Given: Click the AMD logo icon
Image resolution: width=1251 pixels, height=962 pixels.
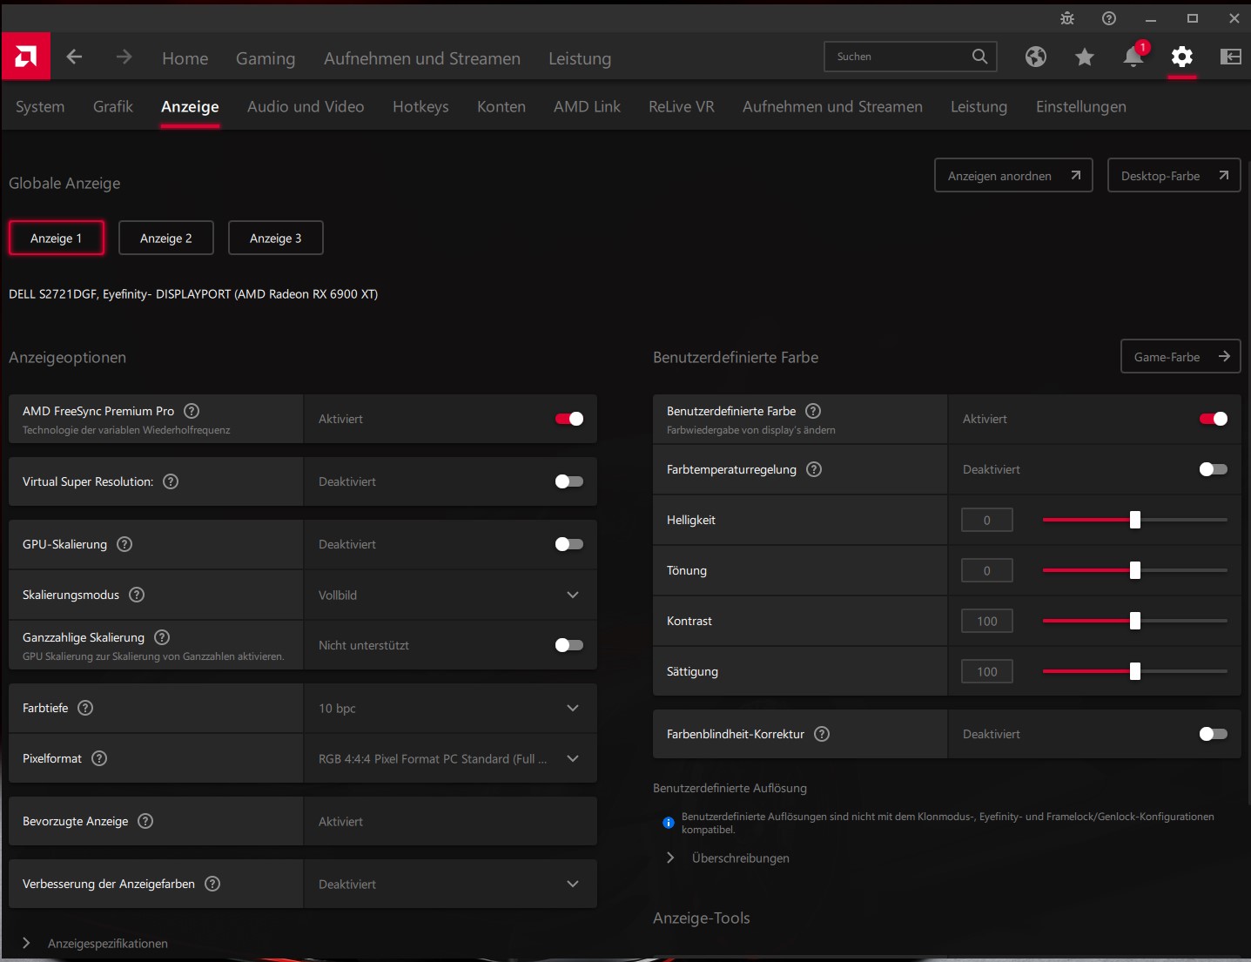Looking at the screenshot, I should coord(26,57).
